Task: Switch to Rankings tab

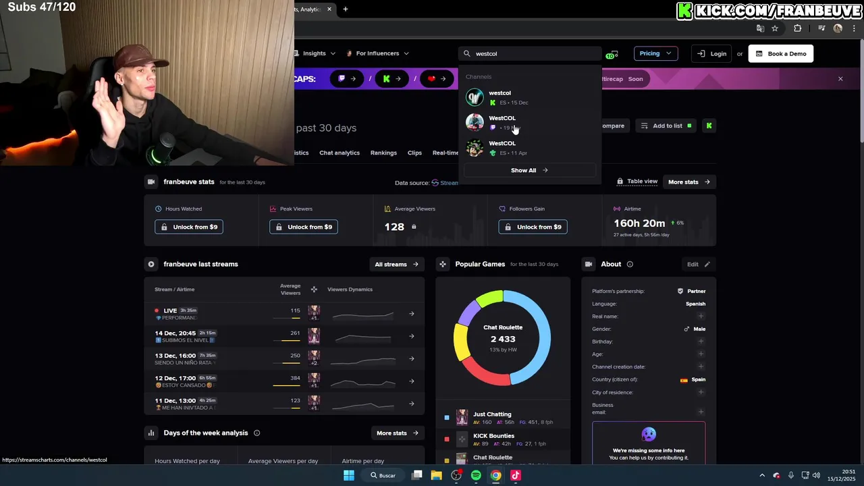Action: (x=383, y=153)
